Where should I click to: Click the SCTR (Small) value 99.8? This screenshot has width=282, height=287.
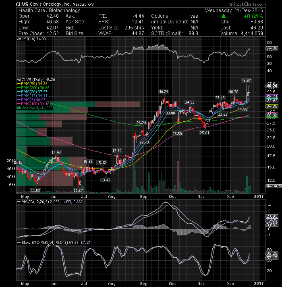pos(193,33)
